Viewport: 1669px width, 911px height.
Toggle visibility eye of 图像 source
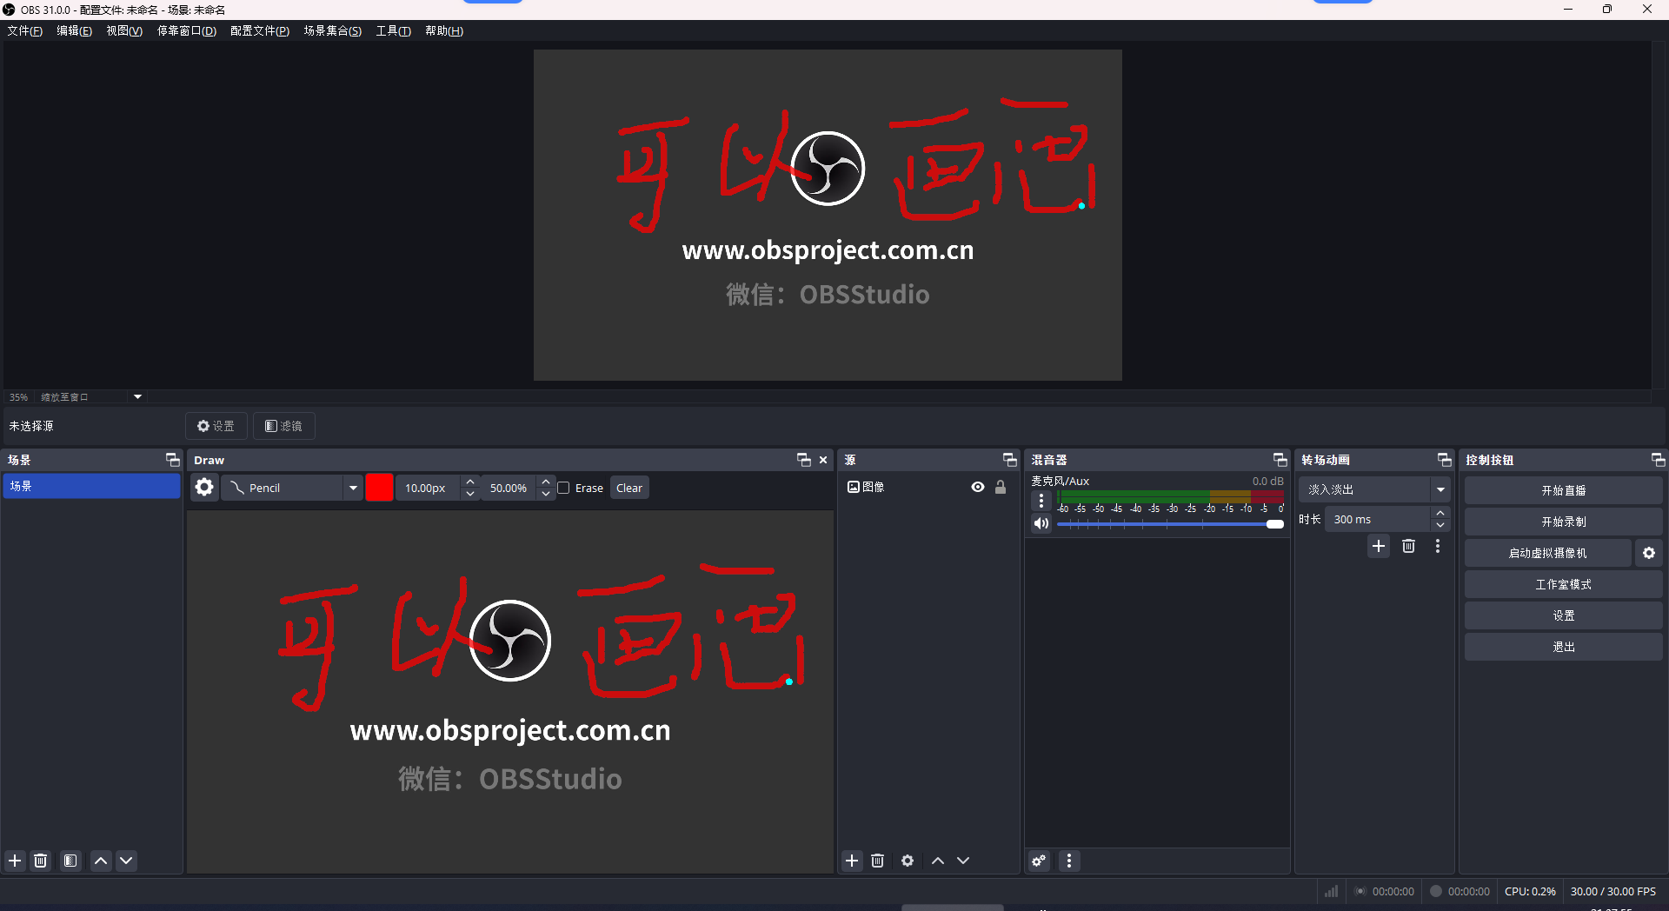978,487
